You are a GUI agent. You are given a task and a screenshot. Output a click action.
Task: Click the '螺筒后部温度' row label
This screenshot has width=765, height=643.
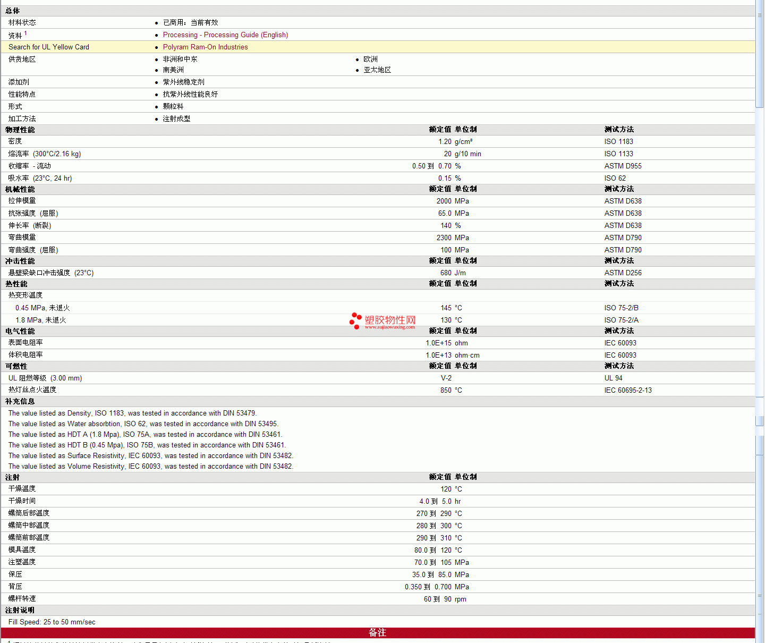coord(29,513)
